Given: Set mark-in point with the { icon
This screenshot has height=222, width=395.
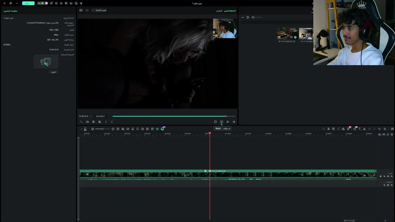Looking at the screenshot, I should click(112, 122).
